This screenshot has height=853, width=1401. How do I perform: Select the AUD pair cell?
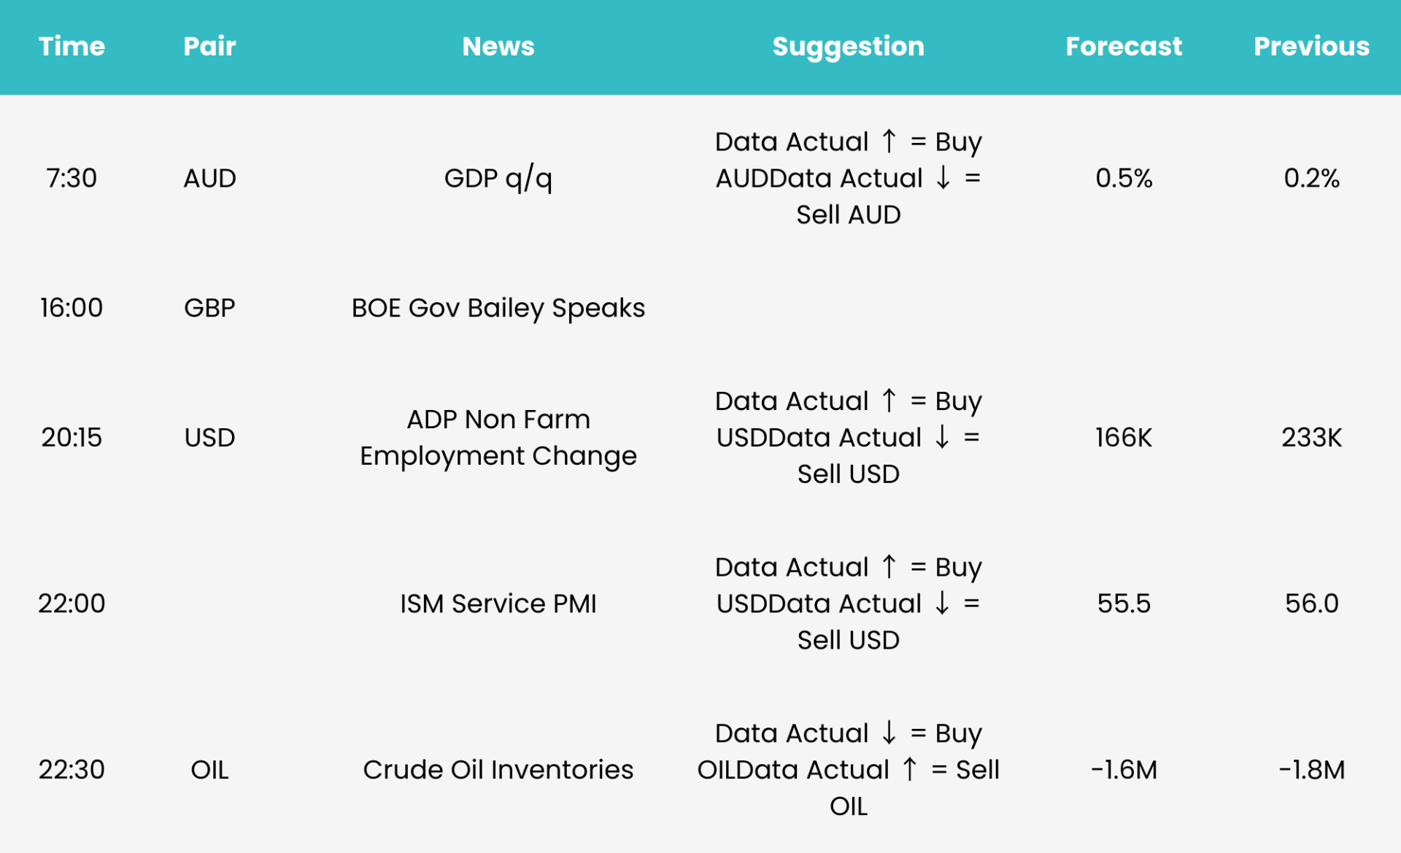click(209, 178)
